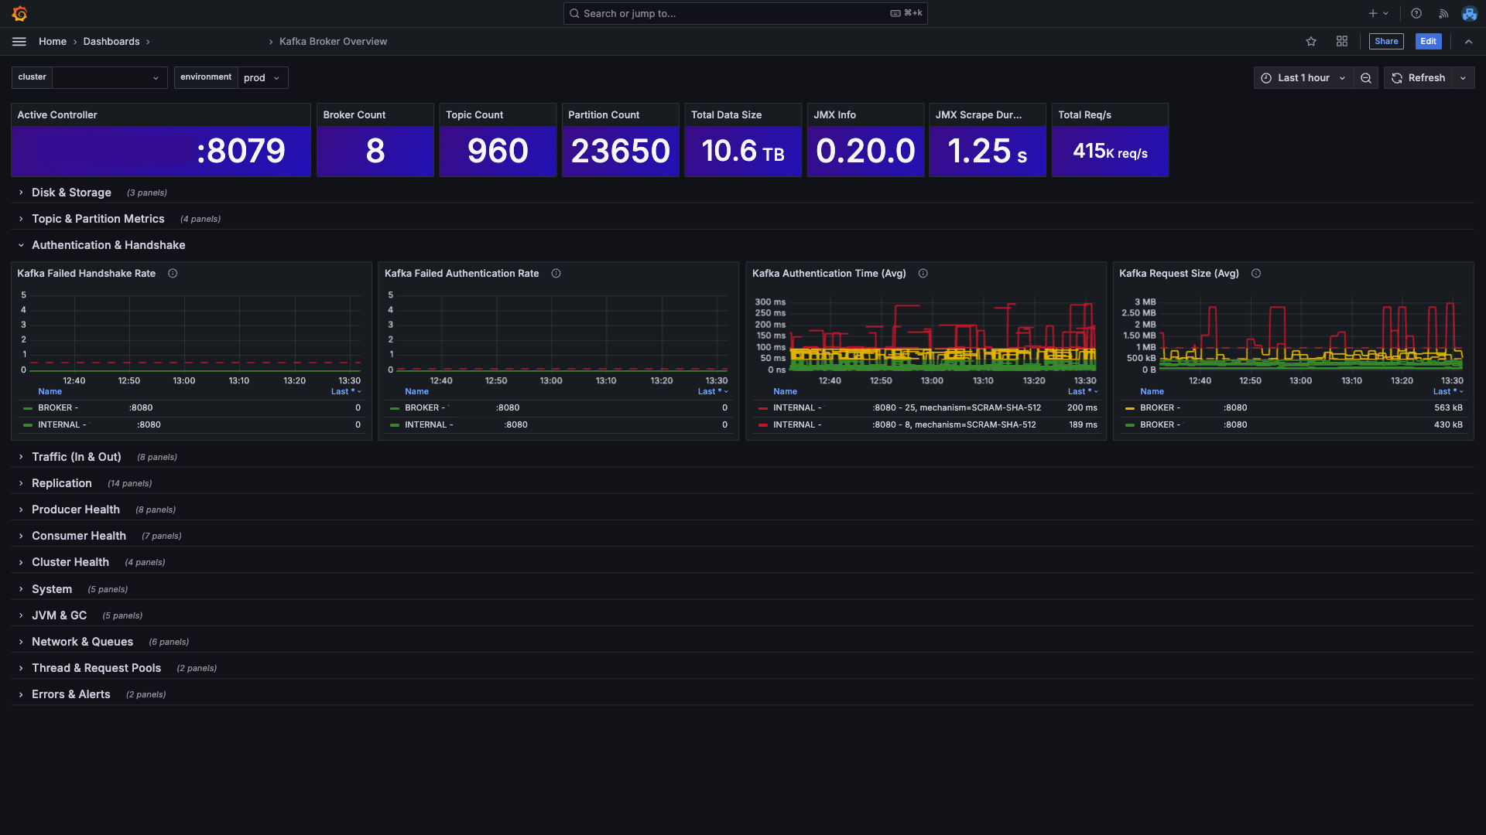1486x835 pixels.
Task: Toggle the 430 kB BROKER series in Request Size legend
Action: coord(1159,425)
